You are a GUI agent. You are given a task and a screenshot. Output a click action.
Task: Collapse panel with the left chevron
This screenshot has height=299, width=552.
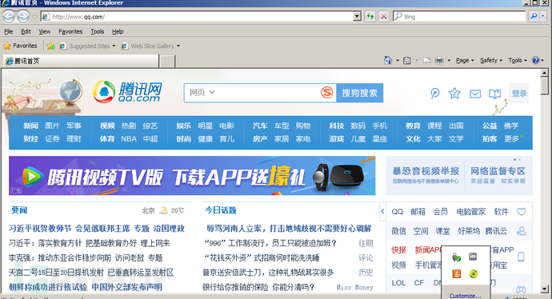click(382, 211)
